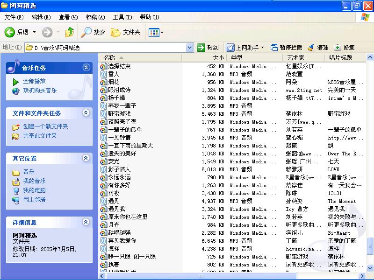Open the Views icon dropdown
374x280 pixels.
156,32
